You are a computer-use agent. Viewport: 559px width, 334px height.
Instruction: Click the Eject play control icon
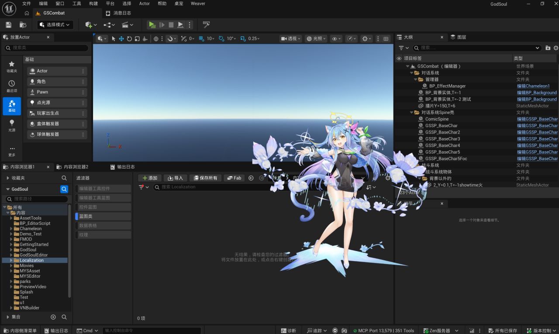[x=180, y=25]
